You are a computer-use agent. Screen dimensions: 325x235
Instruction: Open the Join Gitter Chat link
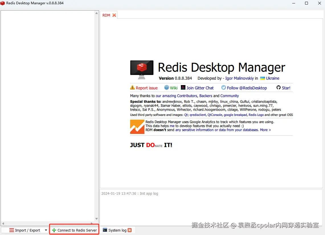(x=200, y=88)
